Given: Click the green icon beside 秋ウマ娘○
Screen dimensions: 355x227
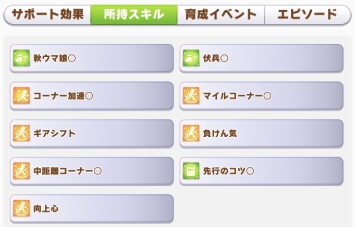Looking at the screenshot, I should click(21, 58).
